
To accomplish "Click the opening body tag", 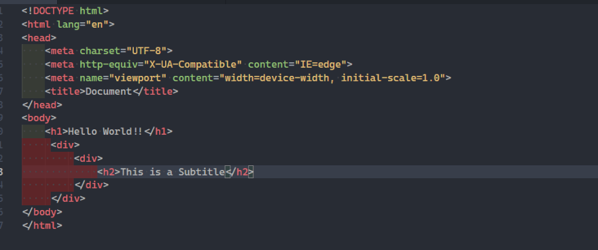I will (x=39, y=118).
